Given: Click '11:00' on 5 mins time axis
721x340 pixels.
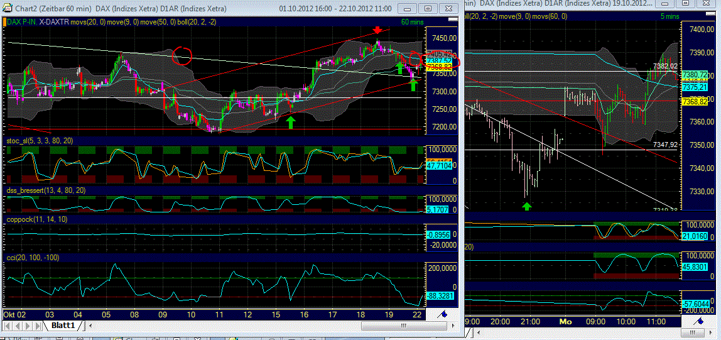Looking at the screenshot, I should (656, 321).
